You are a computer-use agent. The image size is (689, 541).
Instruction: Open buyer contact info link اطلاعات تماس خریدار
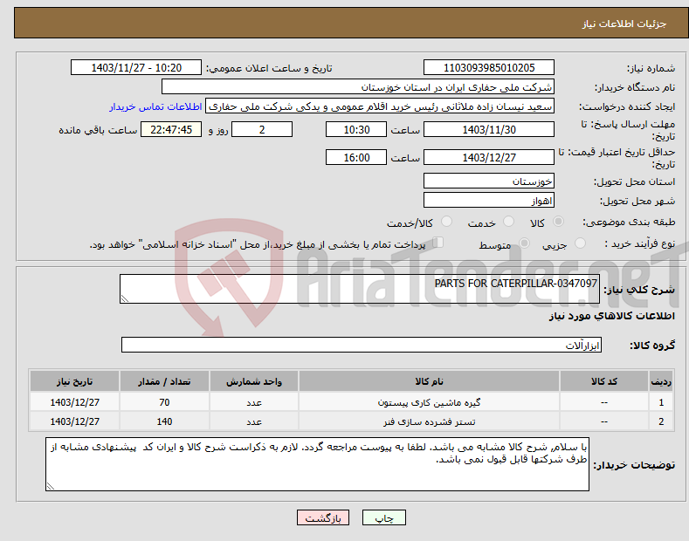pos(155,106)
